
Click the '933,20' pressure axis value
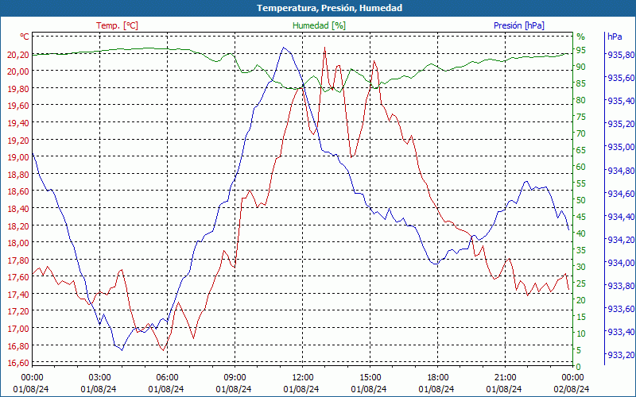point(622,355)
